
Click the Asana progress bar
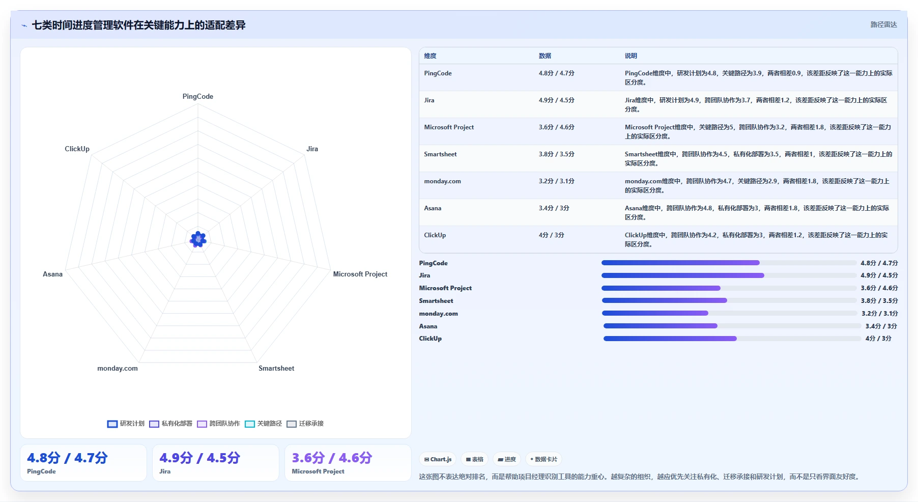pos(732,326)
